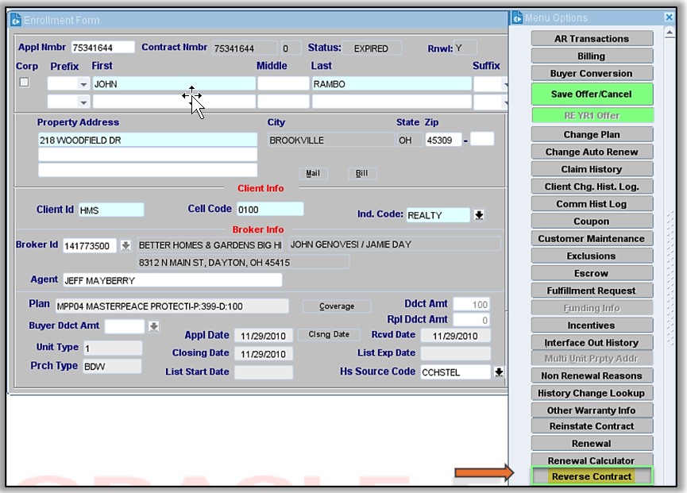687x493 pixels.
Task: Click the Menu Options window icon
Action: click(x=518, y=17)
